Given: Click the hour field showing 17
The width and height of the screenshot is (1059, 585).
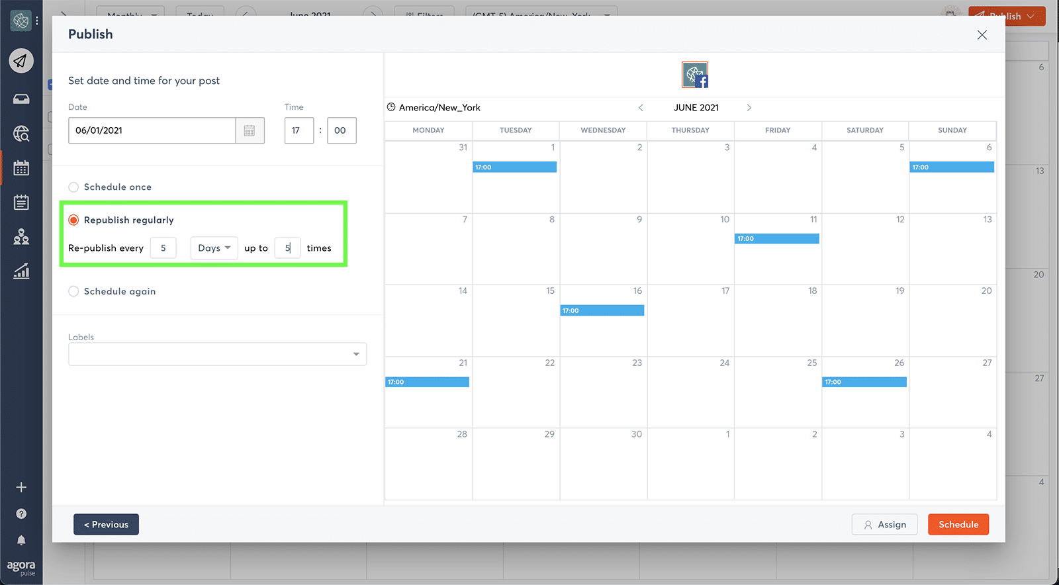Looking at the screenshot, I should click(x=299, y=130).
